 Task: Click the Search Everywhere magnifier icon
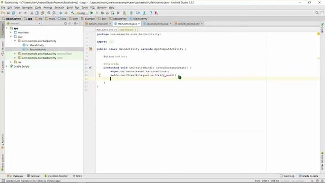coord(317,13)
